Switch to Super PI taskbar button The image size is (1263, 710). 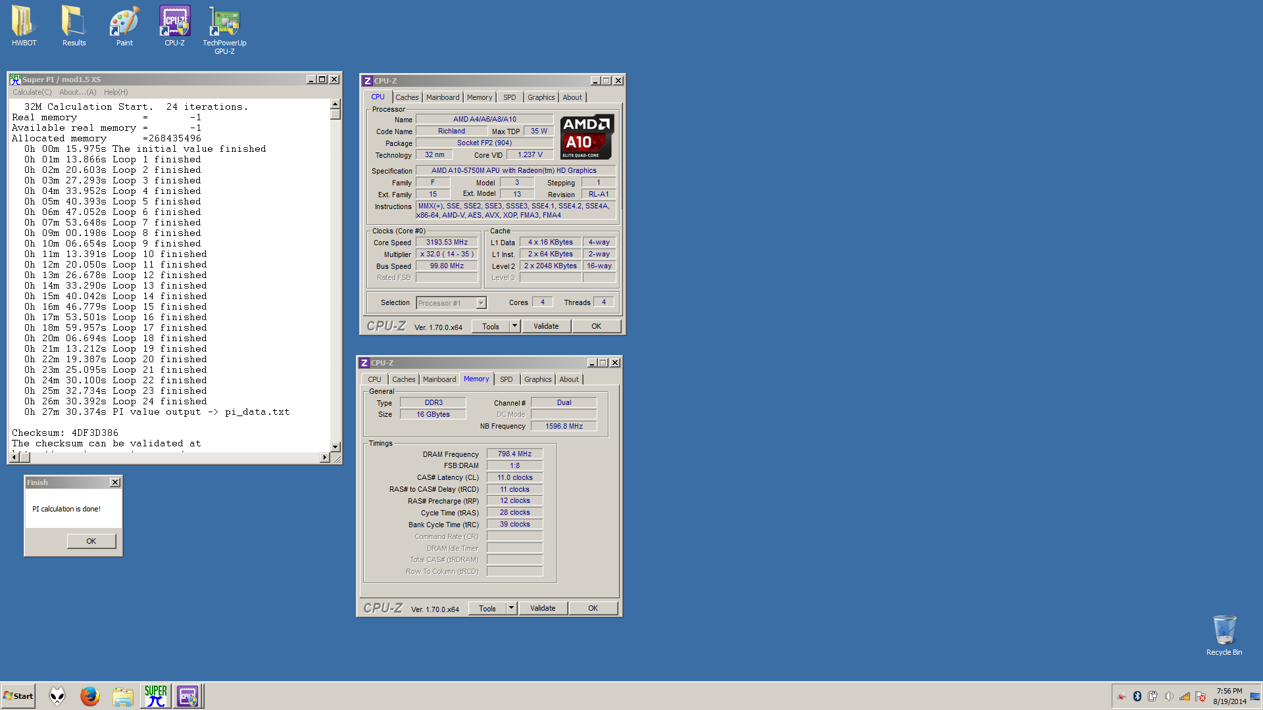156,696
